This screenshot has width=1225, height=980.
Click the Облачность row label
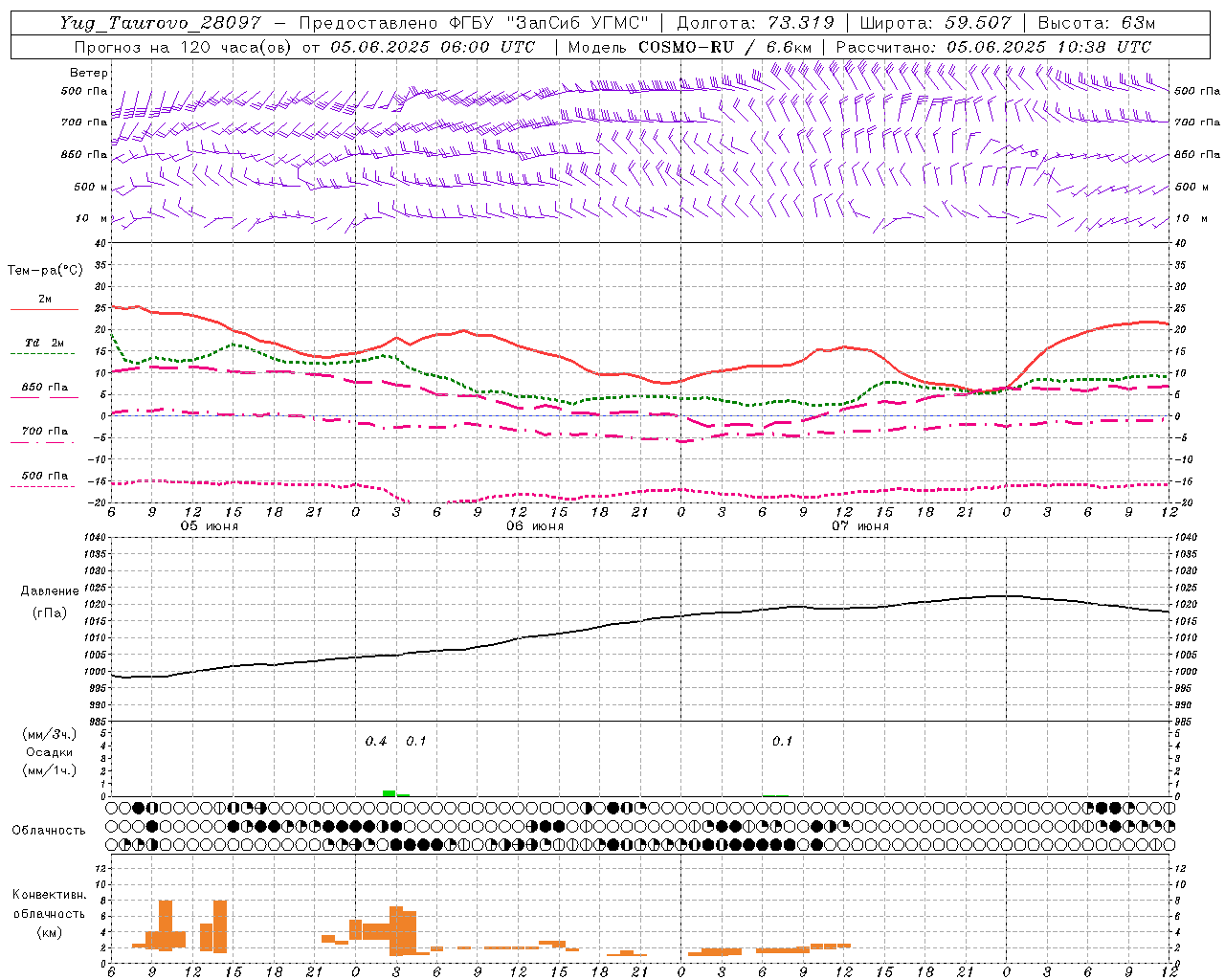pos(49,830)
